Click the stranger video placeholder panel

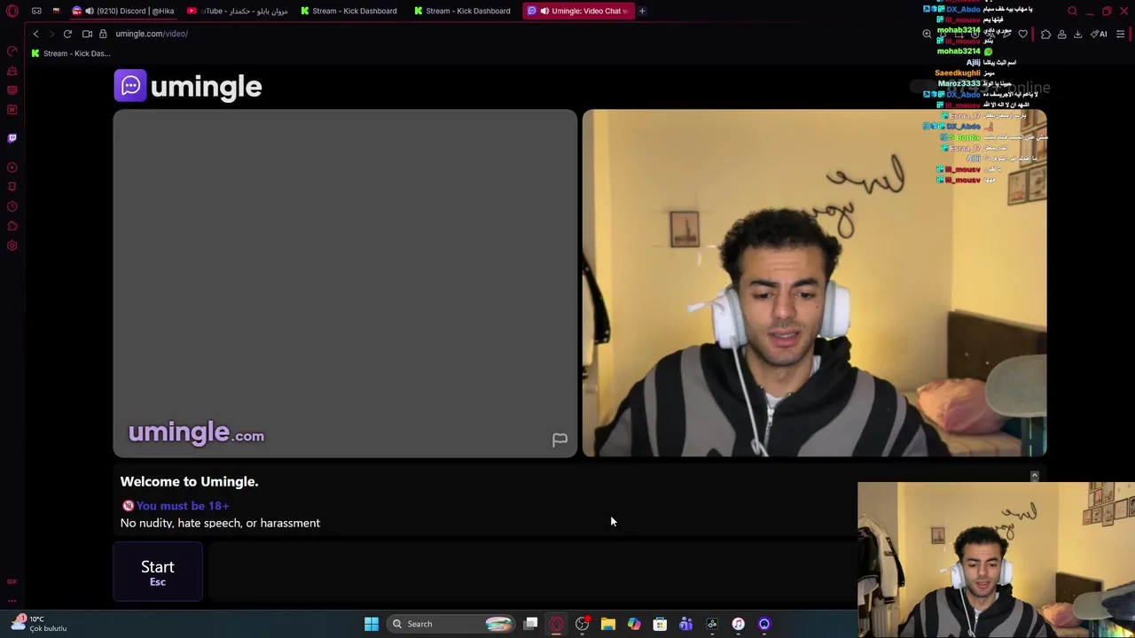pyautogui.click(x=345, y=283)
